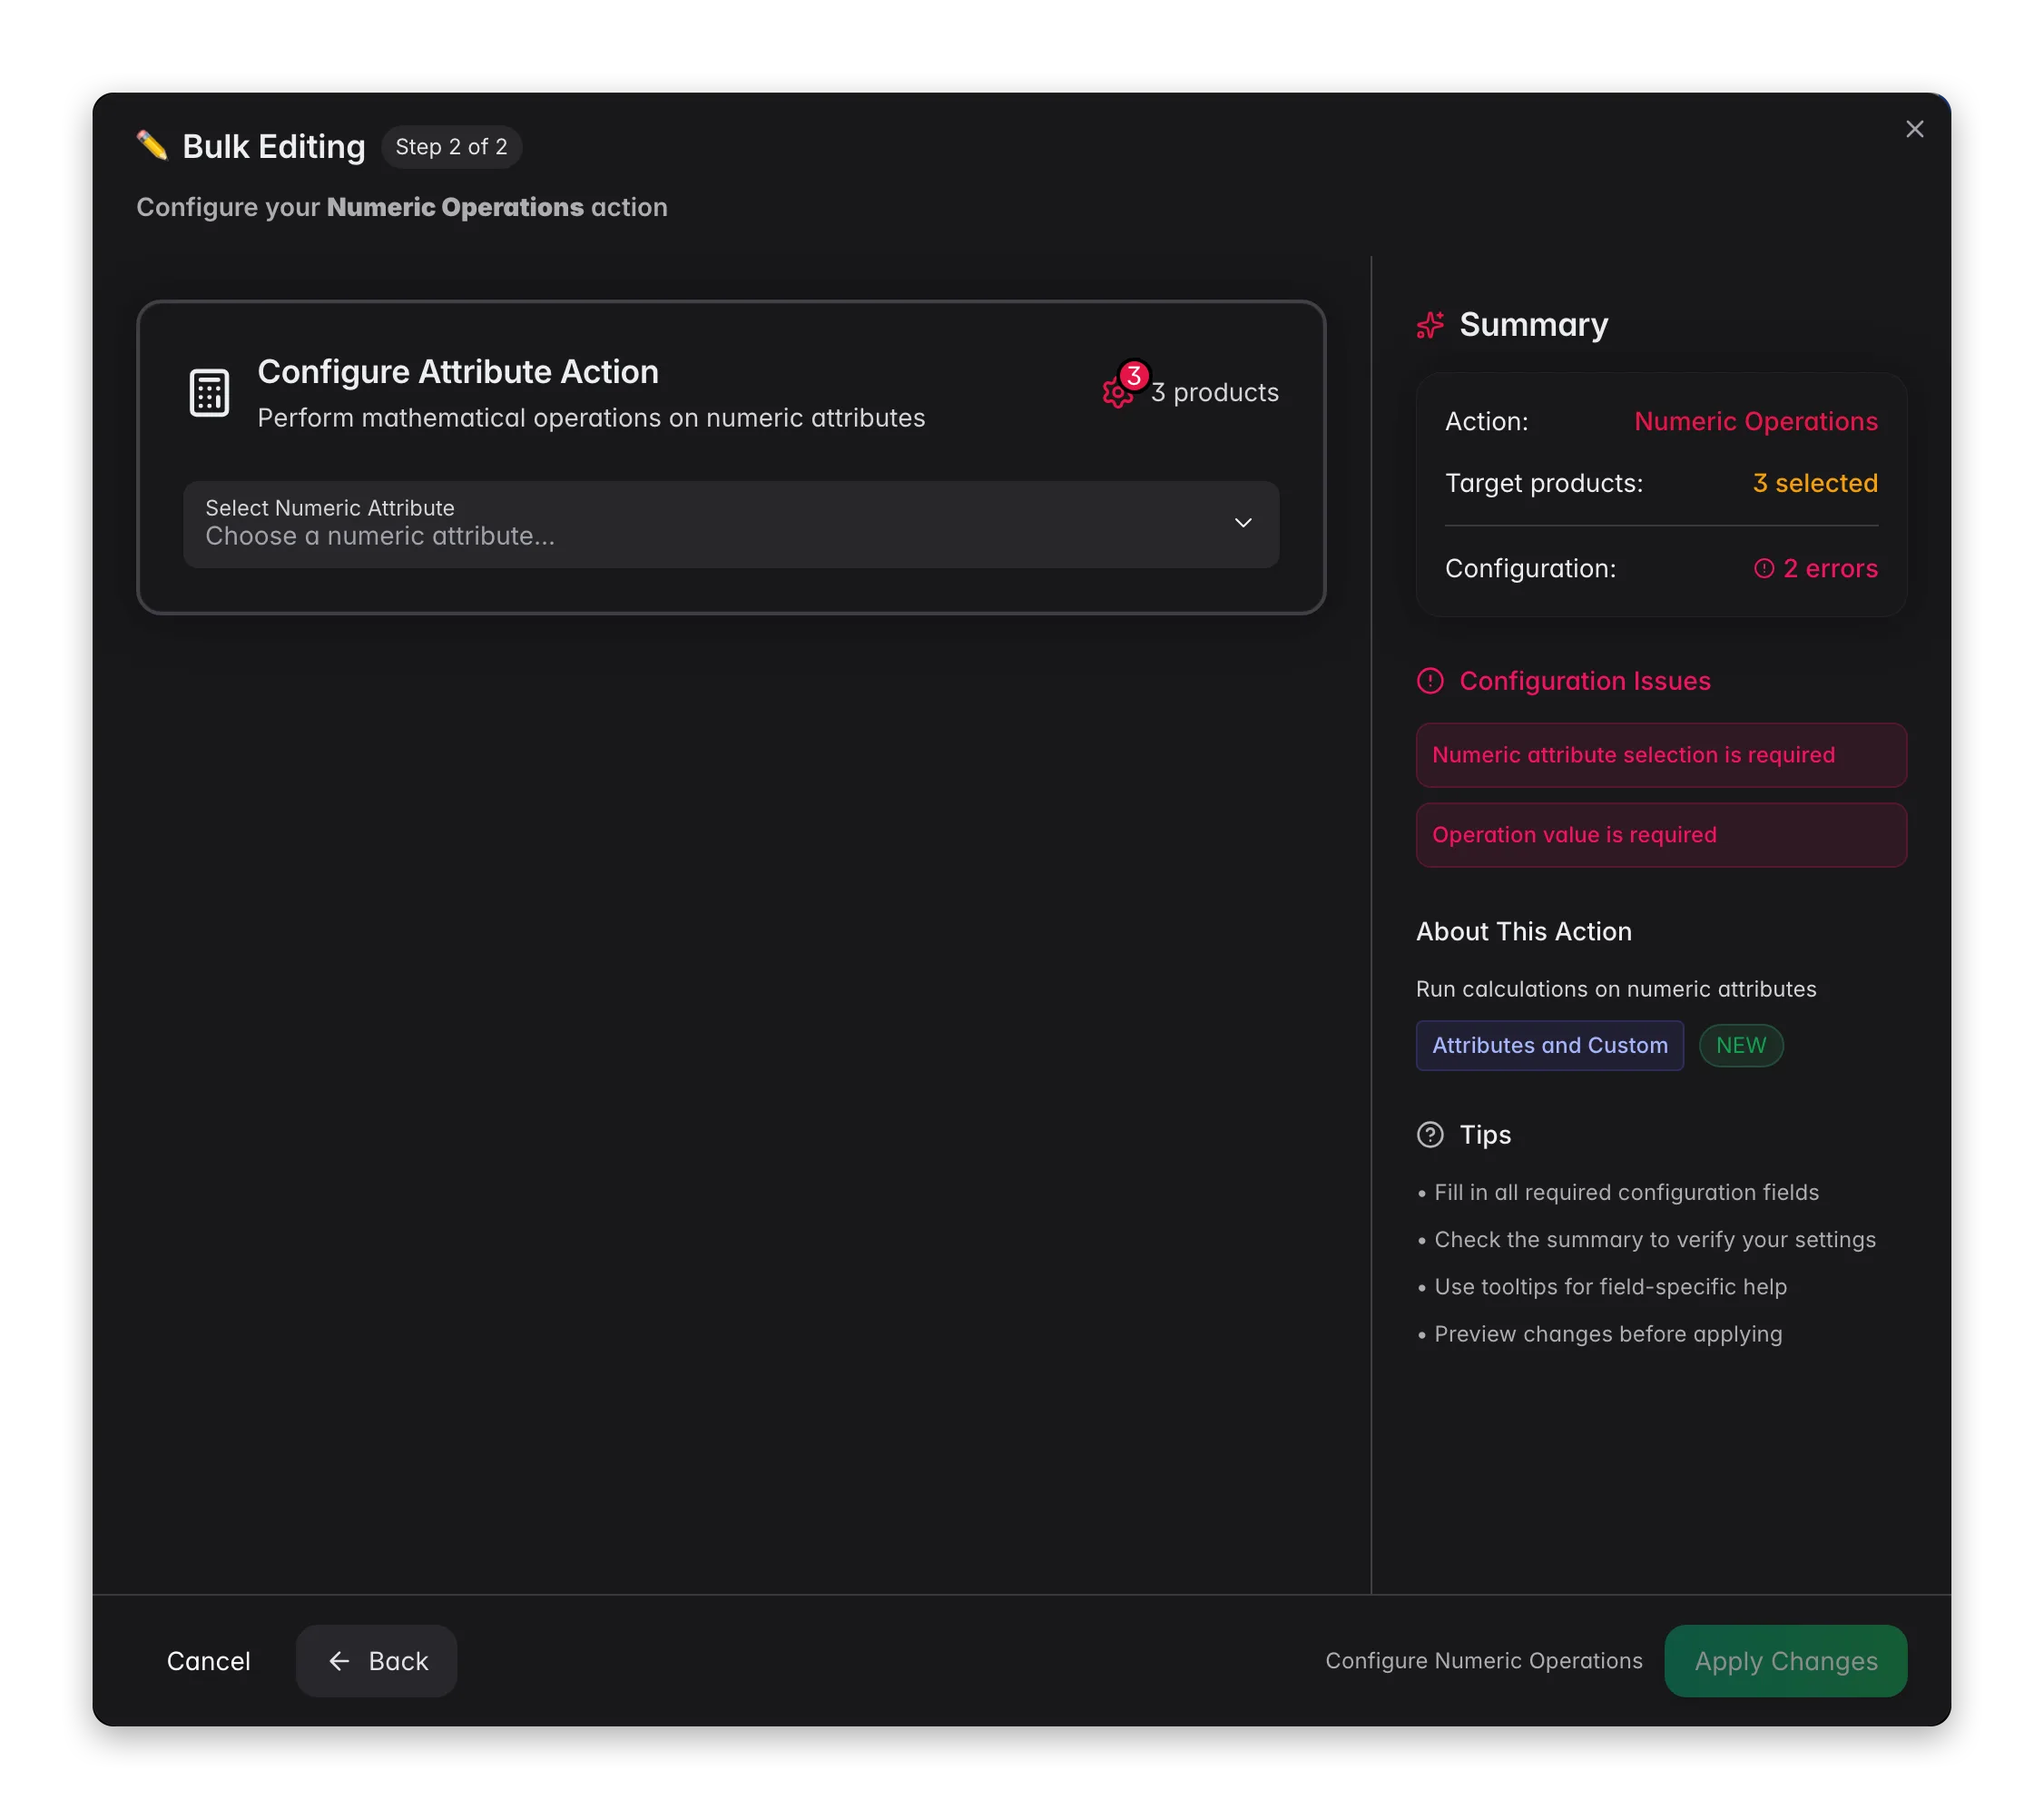
Task: Click the alert icon beside Configuration Issues
Action: [1430, 681]
